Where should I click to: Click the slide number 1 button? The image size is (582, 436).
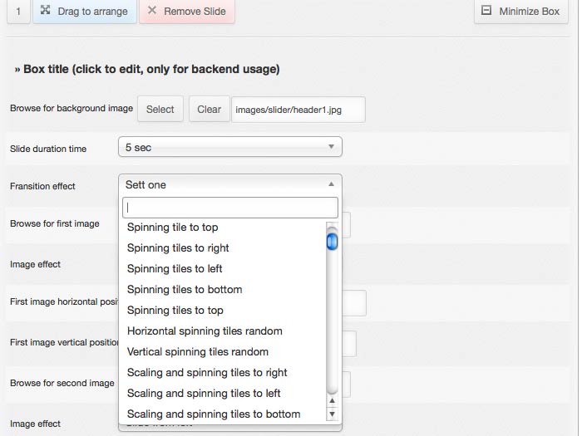(x=18, y=12)
